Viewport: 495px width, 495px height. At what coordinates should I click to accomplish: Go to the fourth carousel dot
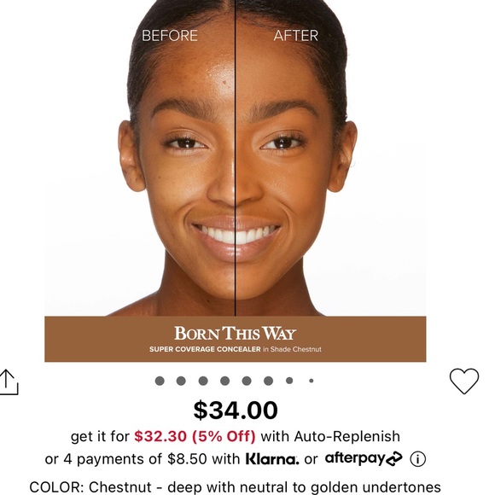point(224,381)
